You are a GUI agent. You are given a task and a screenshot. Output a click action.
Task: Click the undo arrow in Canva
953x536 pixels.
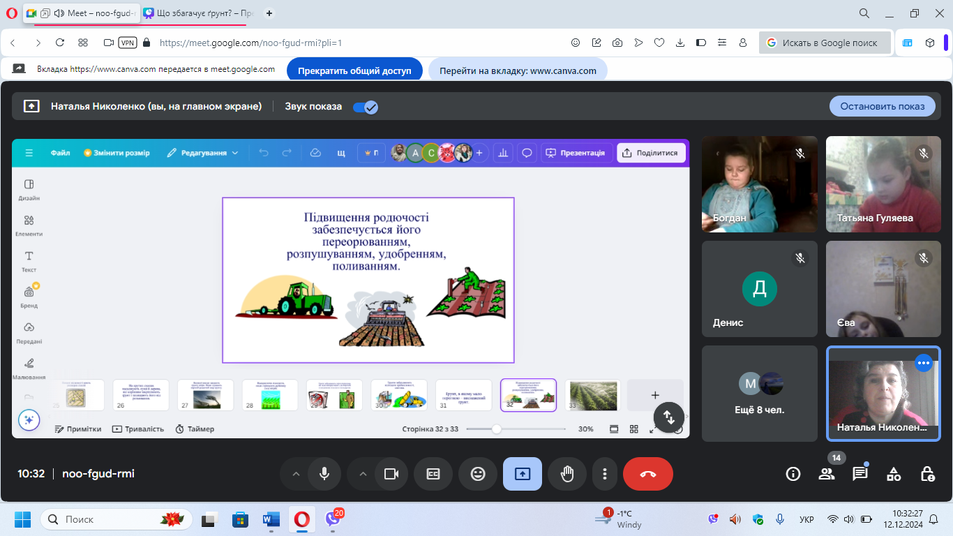[x=263, y=153]
